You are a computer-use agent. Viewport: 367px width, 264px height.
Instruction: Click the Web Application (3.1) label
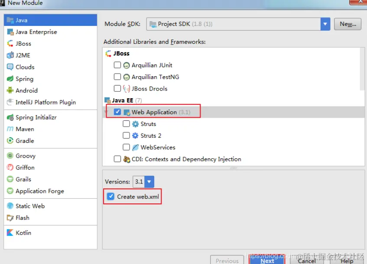pos(161,112)
